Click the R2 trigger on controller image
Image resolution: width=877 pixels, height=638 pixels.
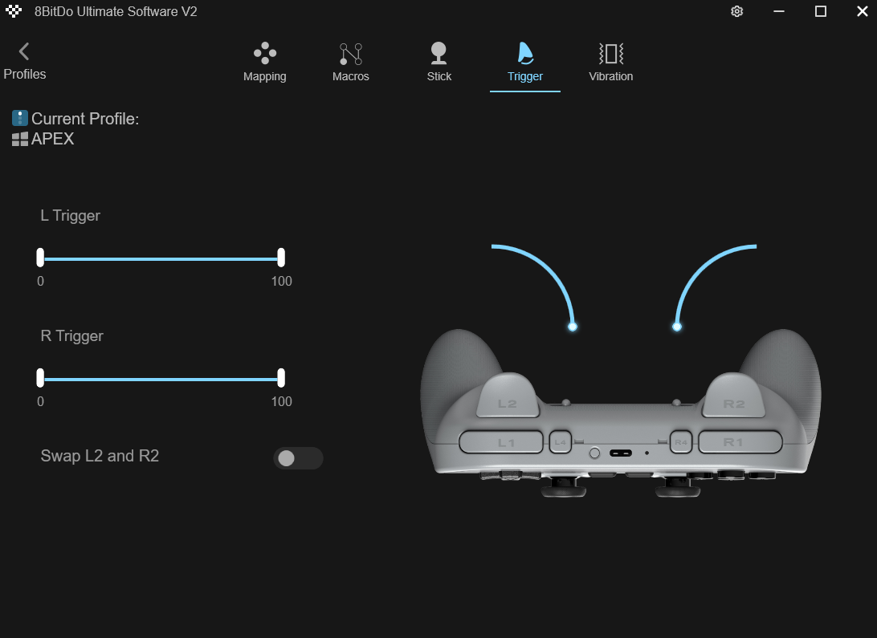(734, 396)
